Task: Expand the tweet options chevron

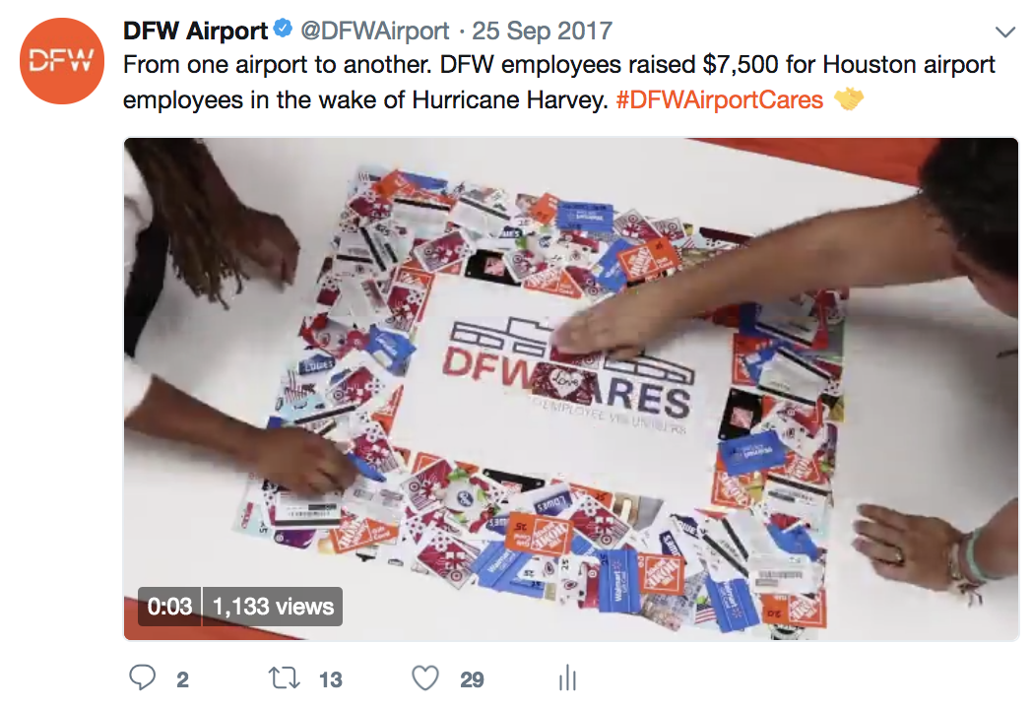Action: [1005, 32]
